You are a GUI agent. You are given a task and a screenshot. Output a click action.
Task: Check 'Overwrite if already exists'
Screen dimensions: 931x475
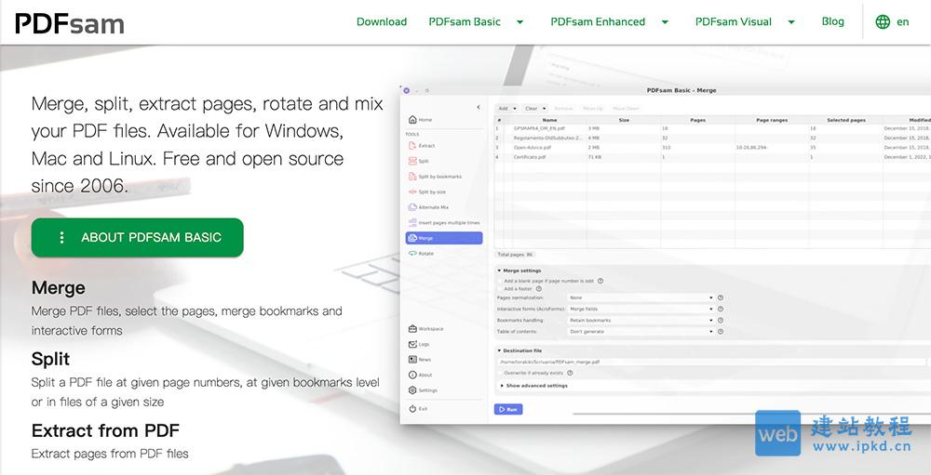click(499, 373)
